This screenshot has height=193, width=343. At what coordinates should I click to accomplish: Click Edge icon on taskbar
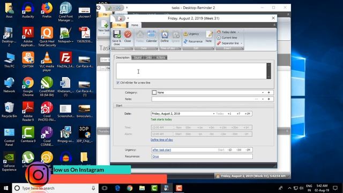click(x=117, y=188)
